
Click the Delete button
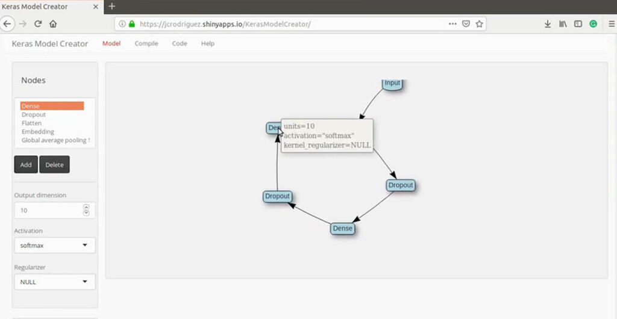coord(54,164)
